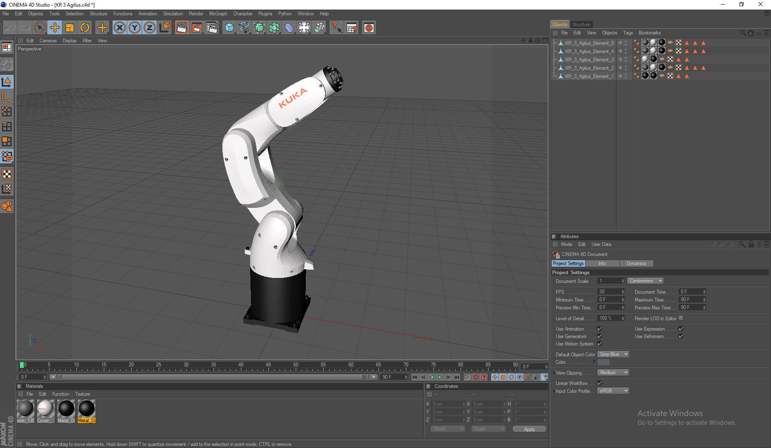The height and width of the screenshot is (448, 771).
Task: Toggle Linear Workflow checkbox
Action: point(599,383)
